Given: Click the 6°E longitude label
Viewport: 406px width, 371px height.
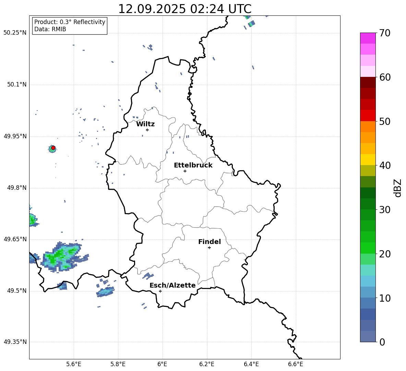Looking at the screenshot, I should pos(162,364).
